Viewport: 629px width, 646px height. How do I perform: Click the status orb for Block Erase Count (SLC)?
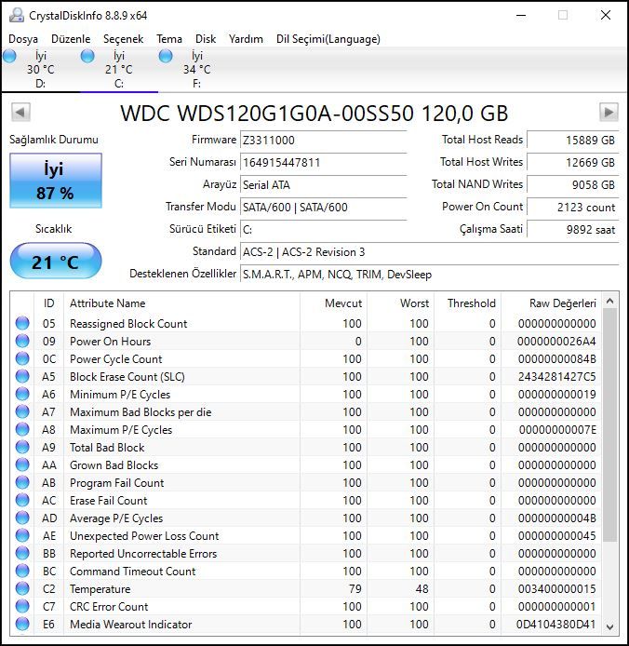(22, 377)
